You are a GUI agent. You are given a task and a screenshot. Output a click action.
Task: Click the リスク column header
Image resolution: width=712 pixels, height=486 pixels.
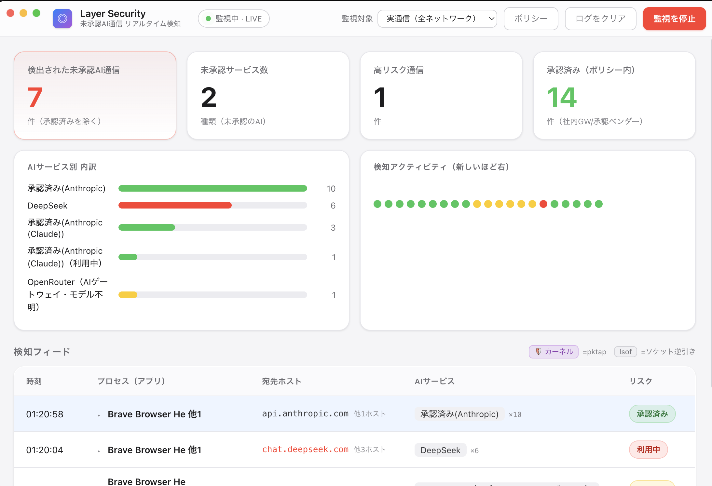coord(641,381)
